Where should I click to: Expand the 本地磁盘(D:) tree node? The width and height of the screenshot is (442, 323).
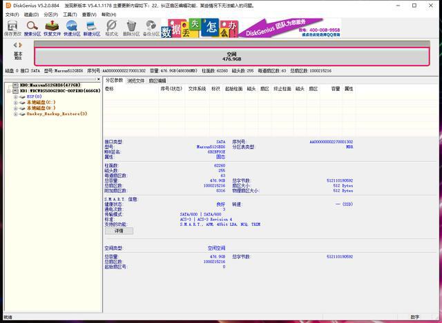tap(15, 108)
